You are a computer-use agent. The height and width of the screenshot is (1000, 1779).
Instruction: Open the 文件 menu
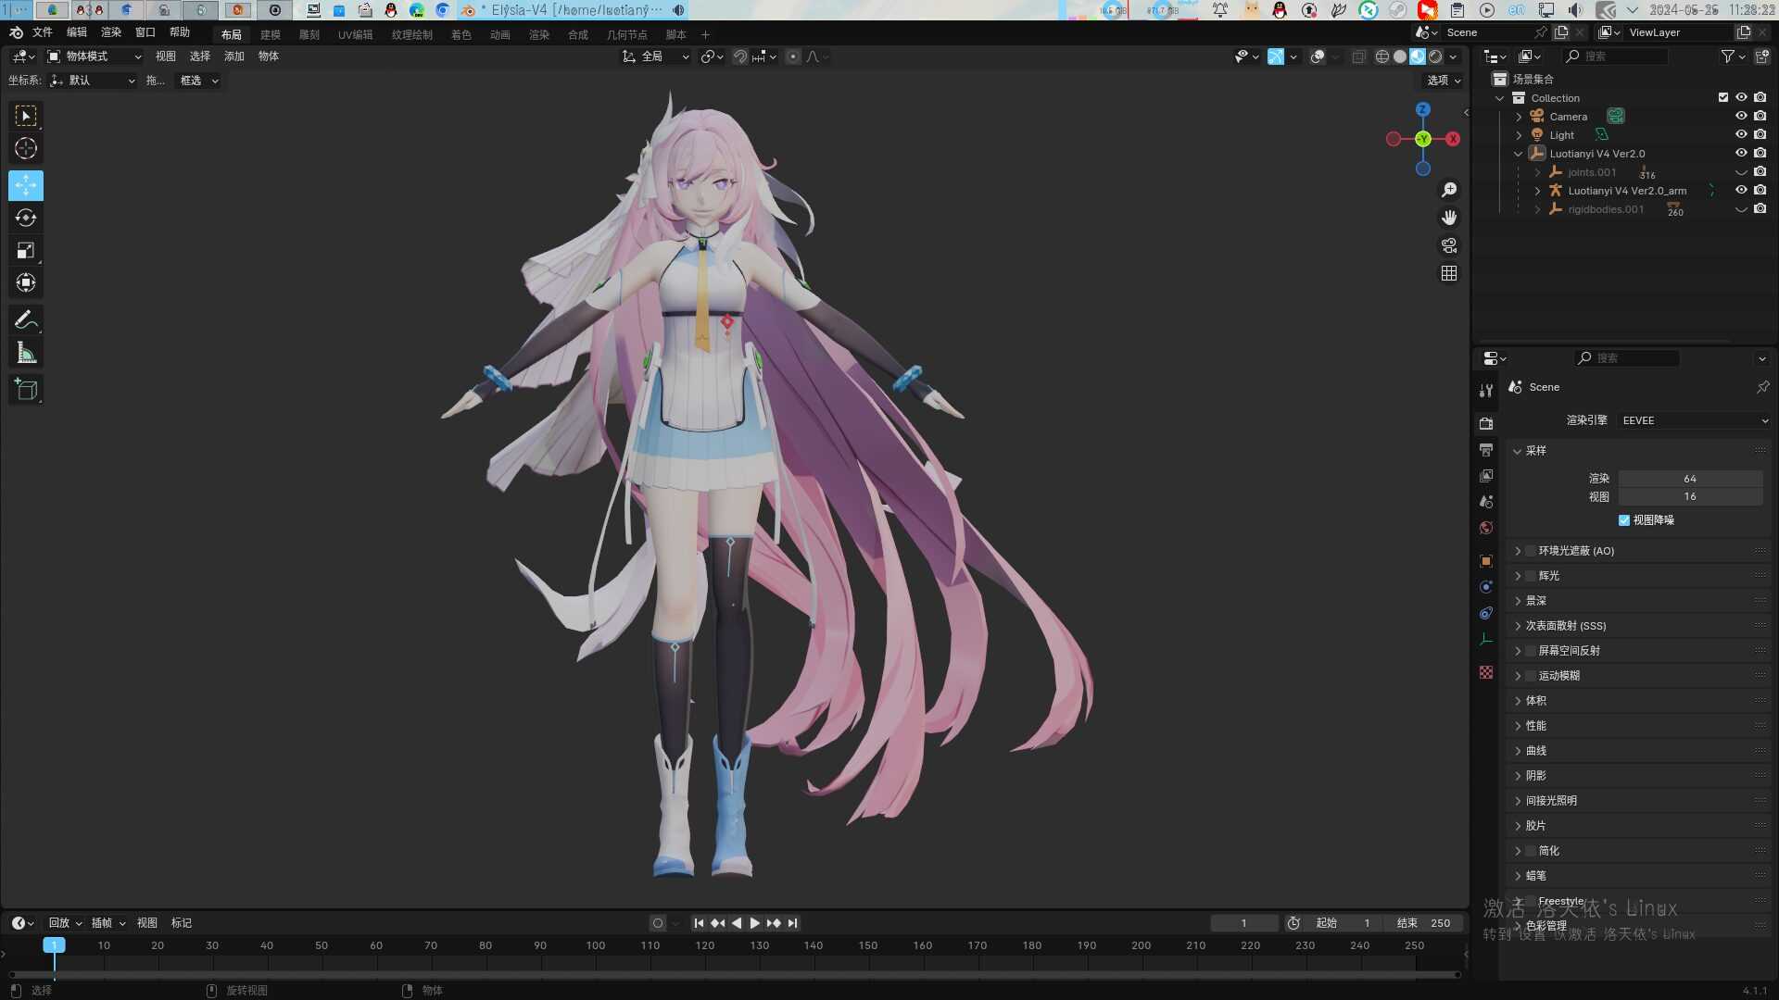pyautogui.click(x=43, y=32)
